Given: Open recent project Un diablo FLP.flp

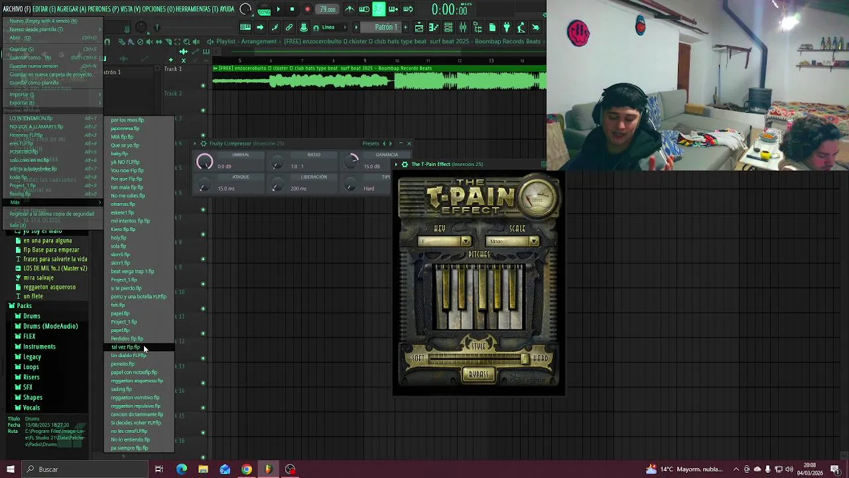Looking at the screenshot, I should (x=139, y=356).
